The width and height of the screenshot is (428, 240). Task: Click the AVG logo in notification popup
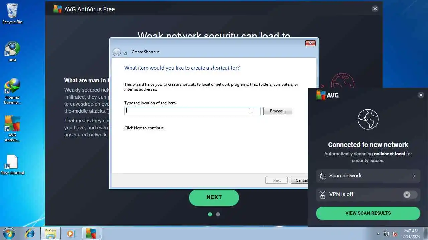(x=327, y=95)
